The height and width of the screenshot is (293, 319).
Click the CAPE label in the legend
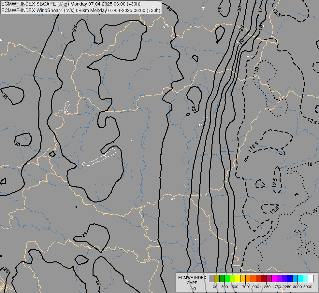192,283
